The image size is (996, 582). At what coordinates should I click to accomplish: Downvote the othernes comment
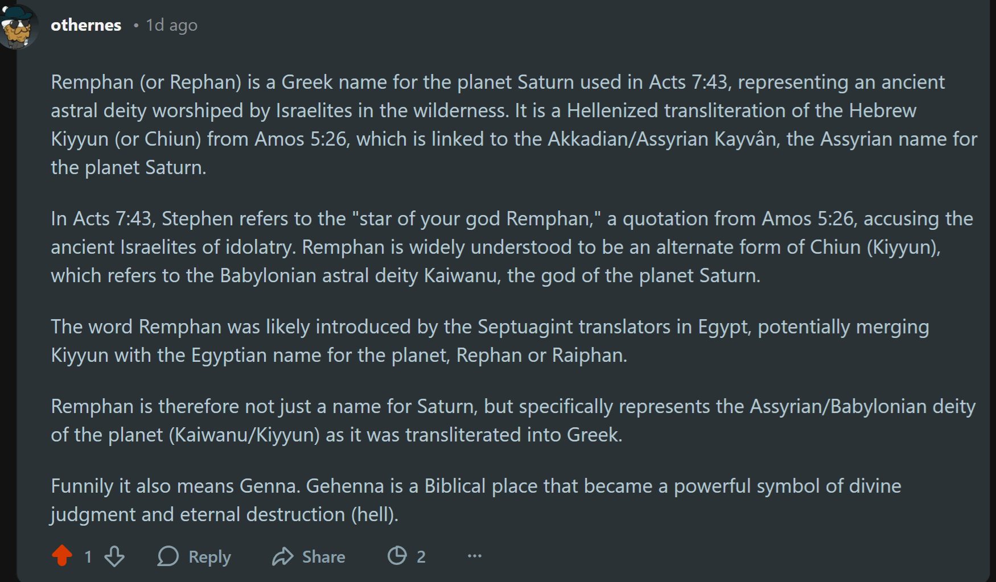[114, 556]
